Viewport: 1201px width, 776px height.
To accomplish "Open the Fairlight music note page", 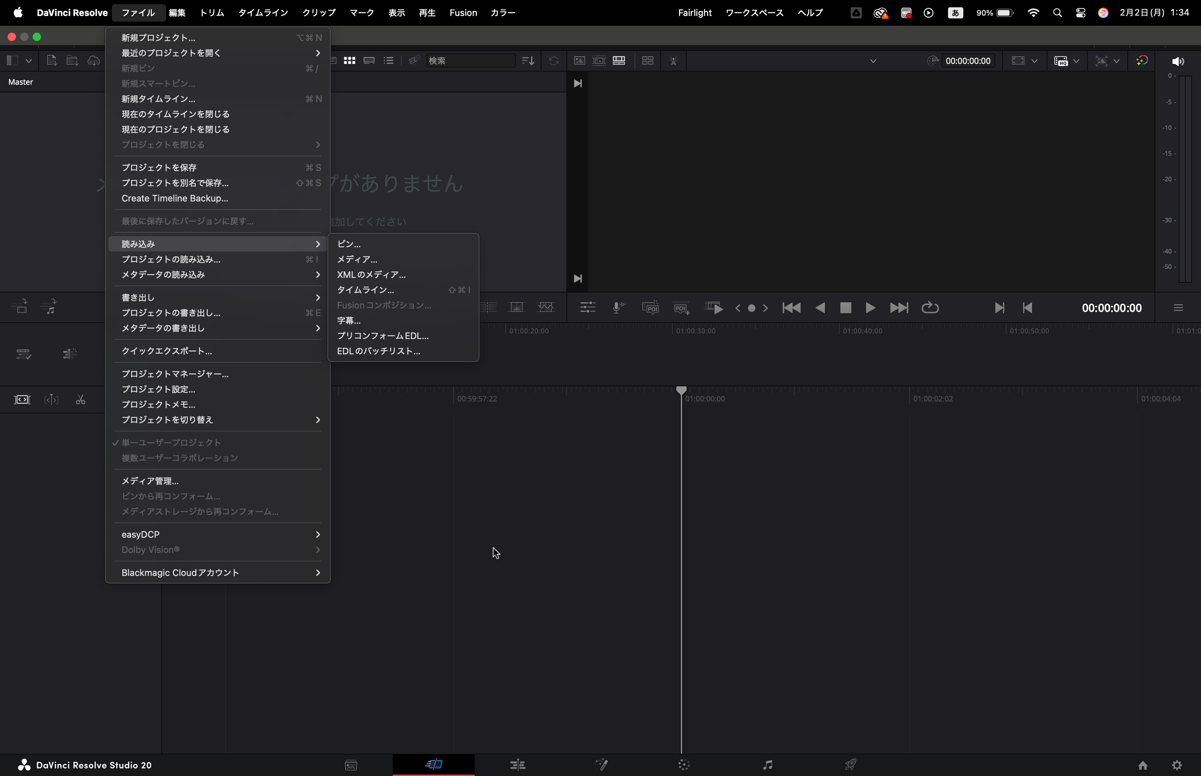I will [767, 765].
